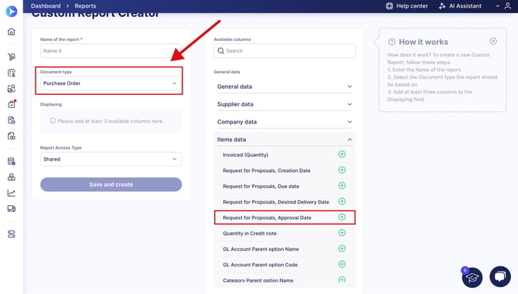Image resolution: width=518 pixels, height=294 pixels.
Task: Click the globe Help center icon
Action: 390,6
